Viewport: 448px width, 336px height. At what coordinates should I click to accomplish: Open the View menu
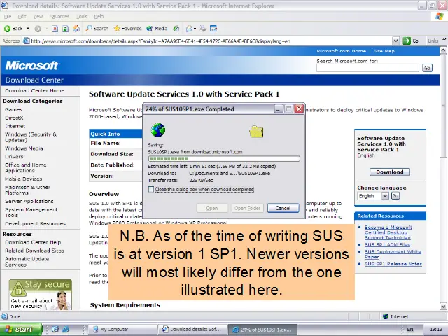pyautogui.click(x=38, y=16)
